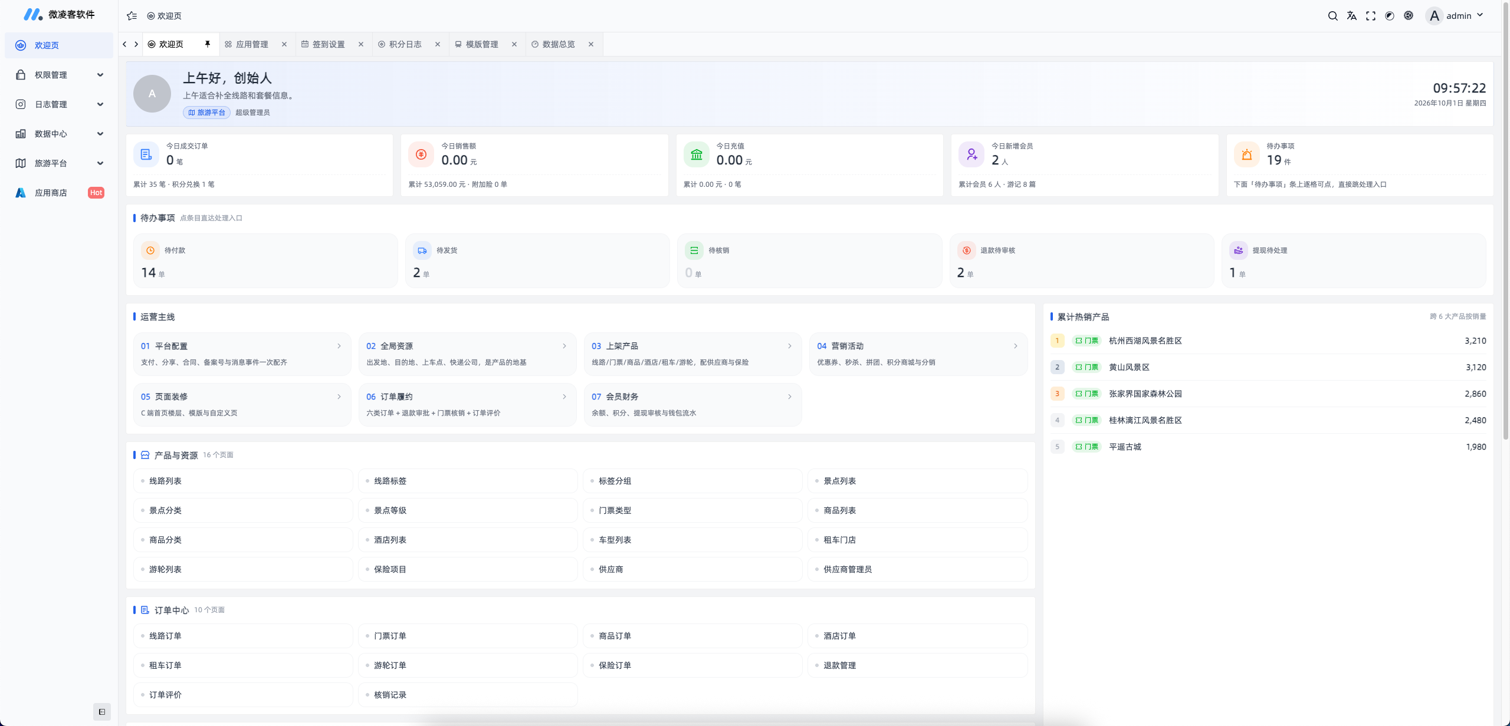Open the 退款管理 page link
Screen dimensions: 1510x726
(917, 665)
